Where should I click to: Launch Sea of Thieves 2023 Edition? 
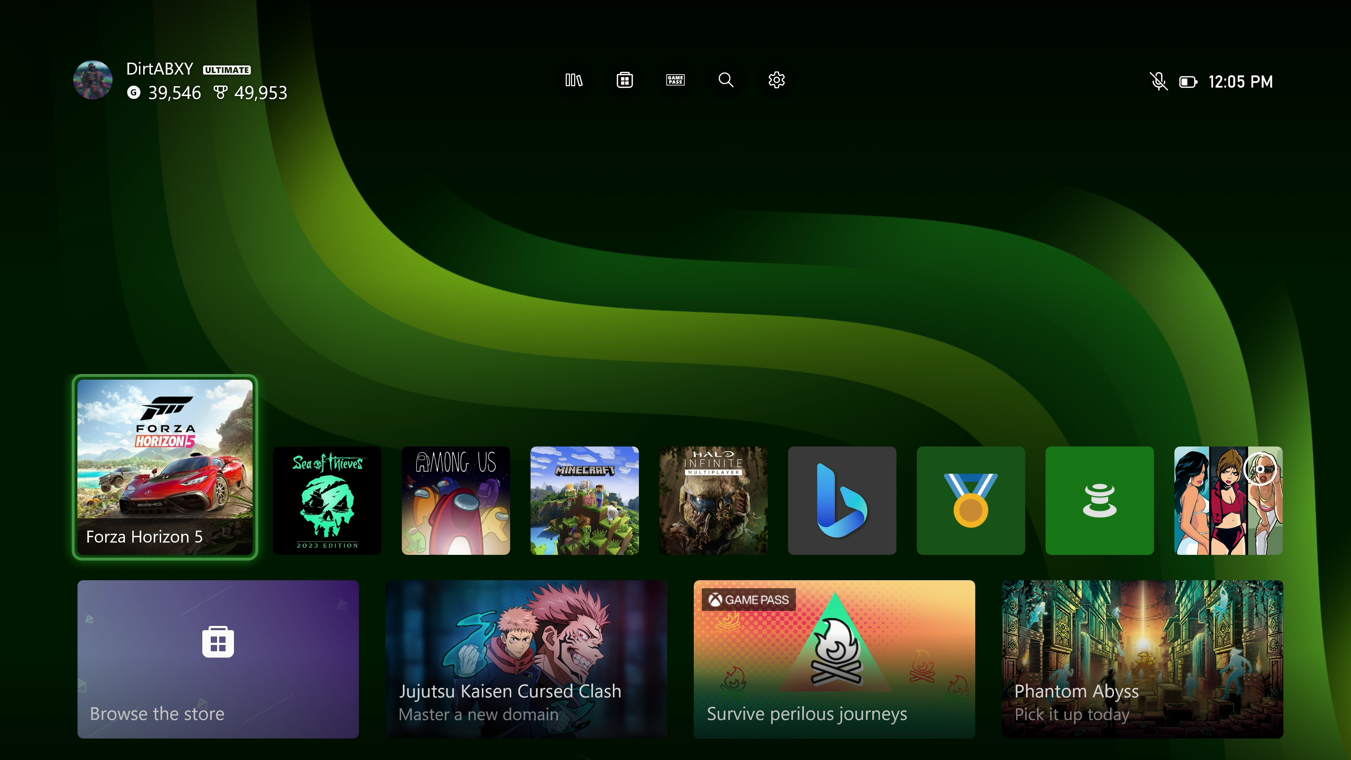tap(327, 500)
